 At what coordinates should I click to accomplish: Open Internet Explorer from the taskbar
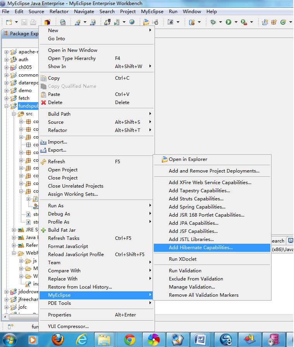point(82,340)
